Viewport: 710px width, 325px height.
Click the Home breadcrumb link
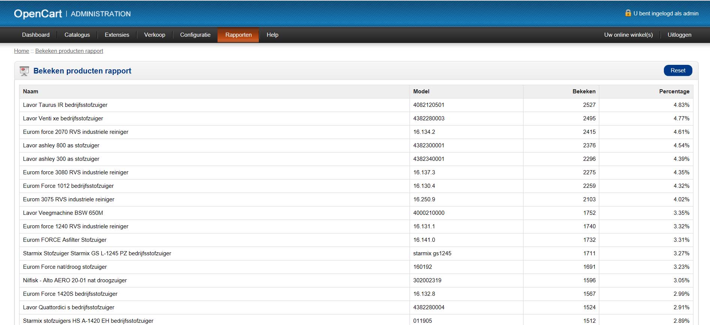tap(21, 51)
